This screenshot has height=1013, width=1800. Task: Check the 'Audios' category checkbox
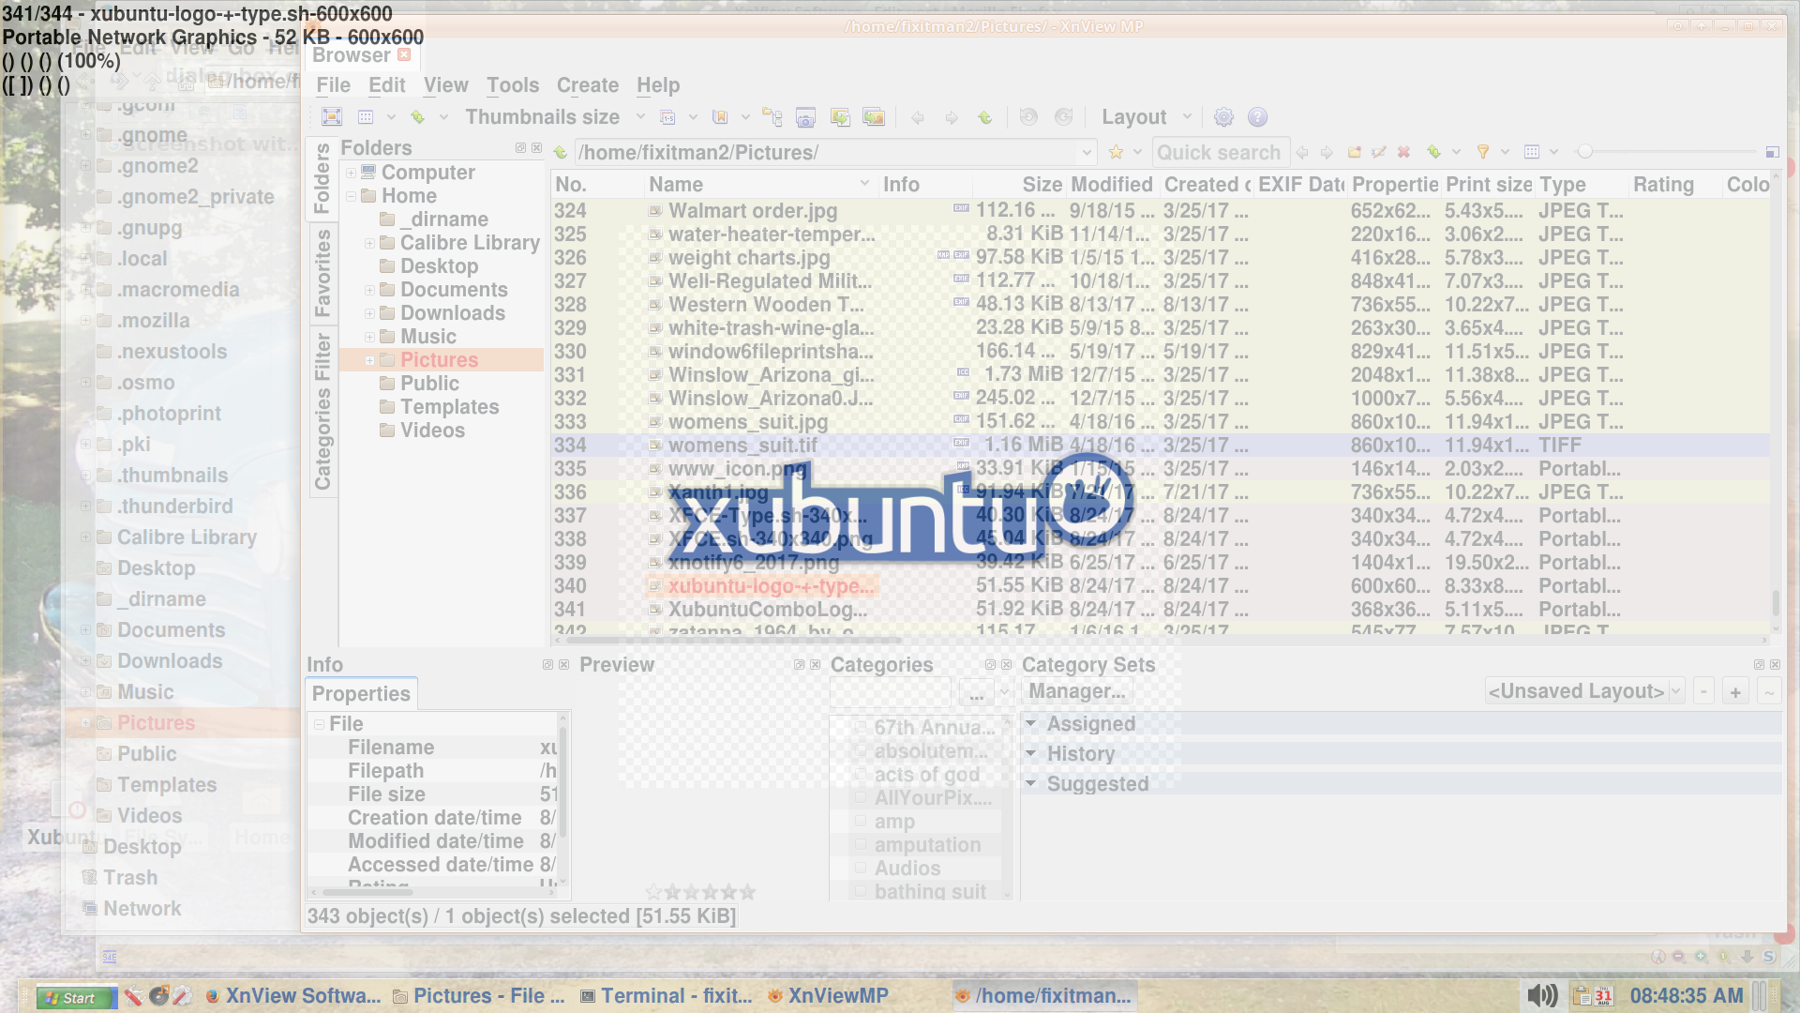859,869
